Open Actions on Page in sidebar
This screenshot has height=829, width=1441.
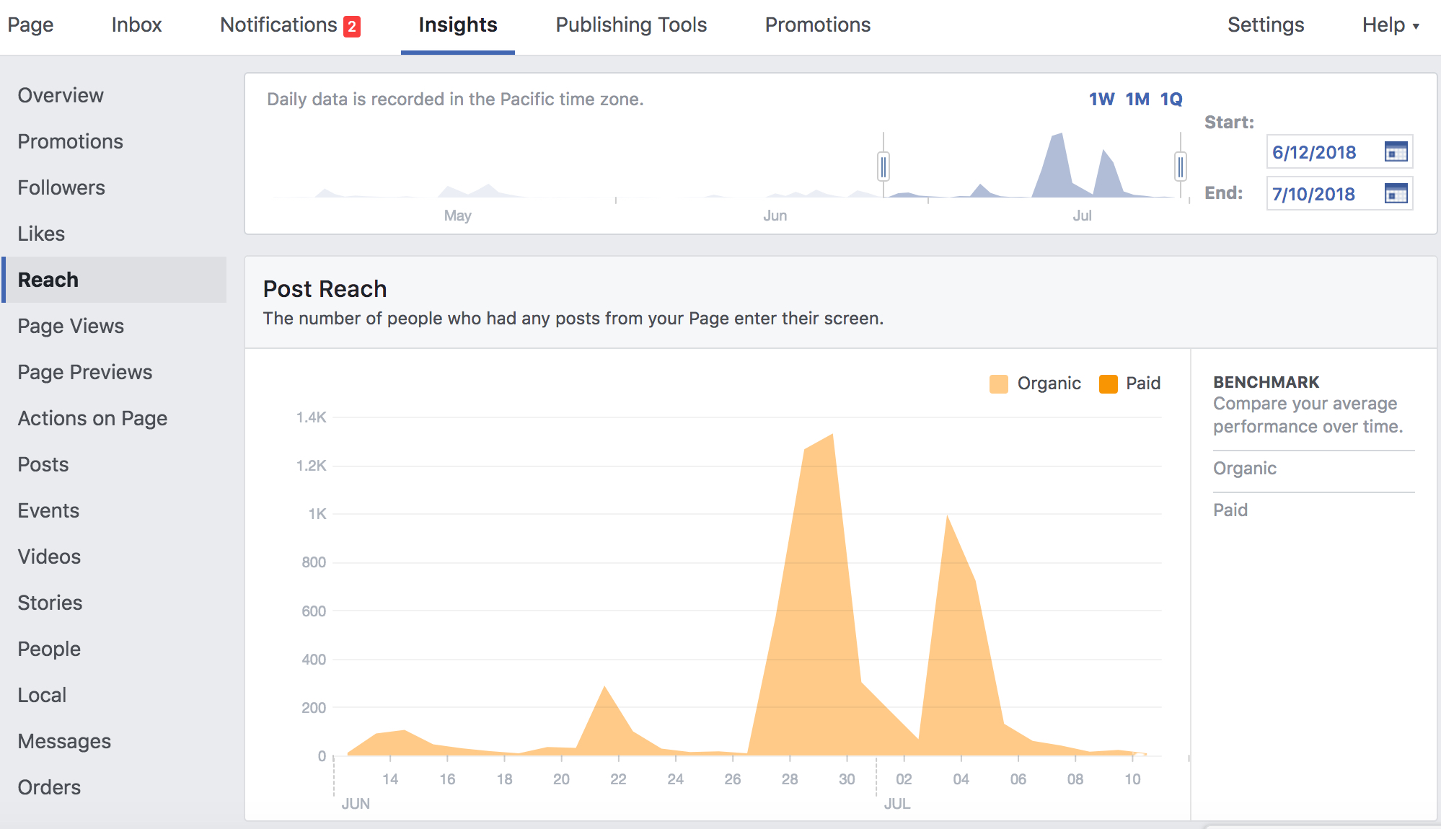(92, 418)
